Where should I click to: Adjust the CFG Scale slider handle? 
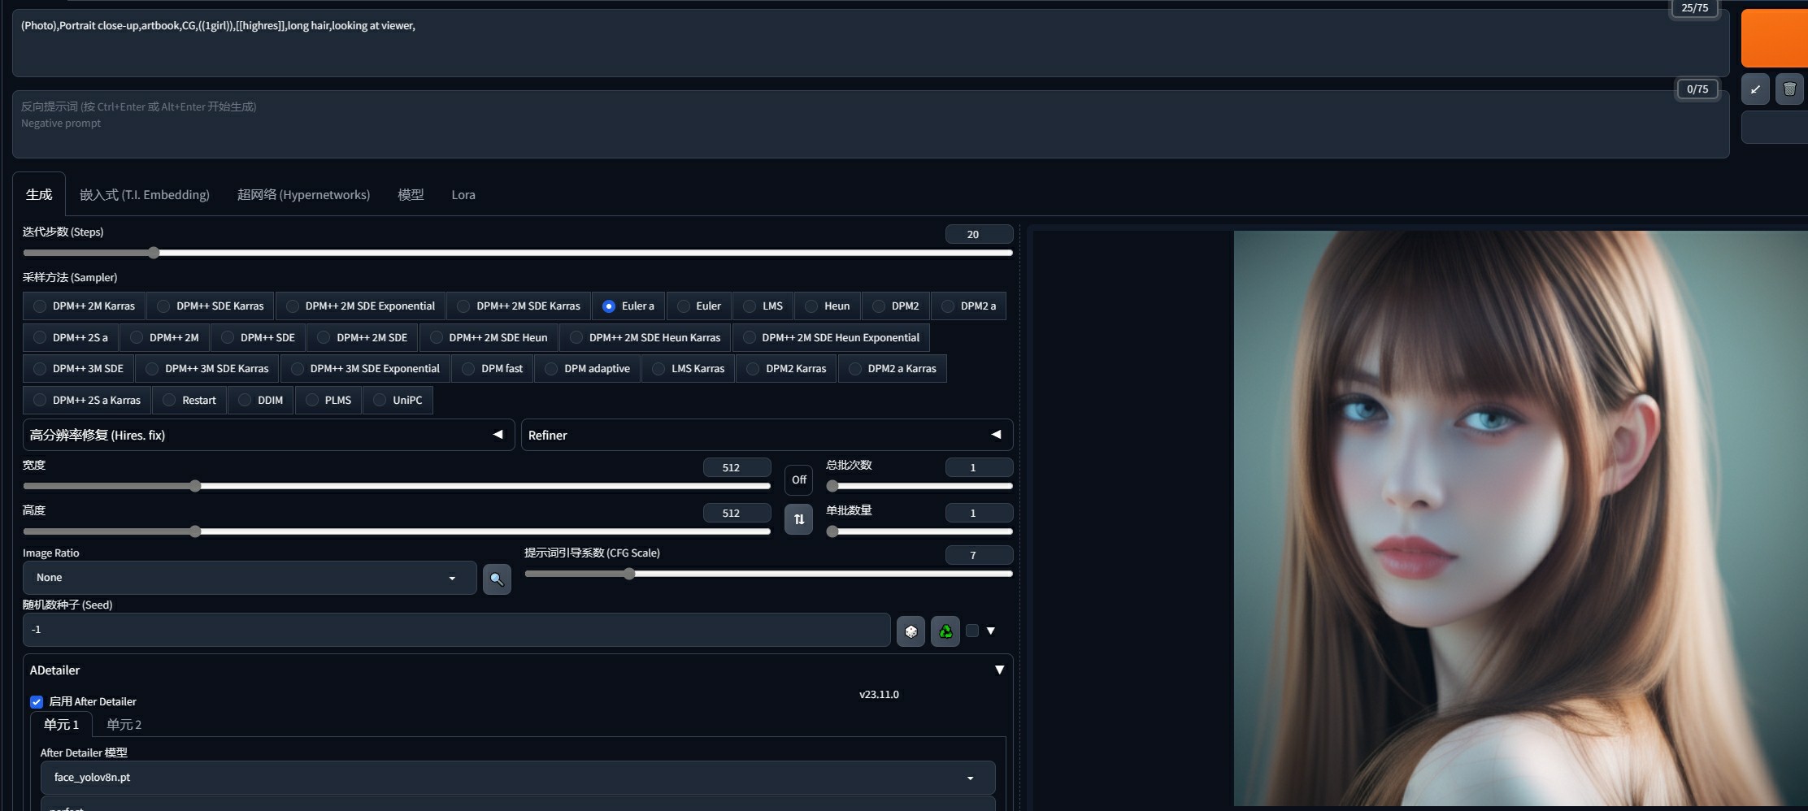pyautogui.click(x=629, y=574)
